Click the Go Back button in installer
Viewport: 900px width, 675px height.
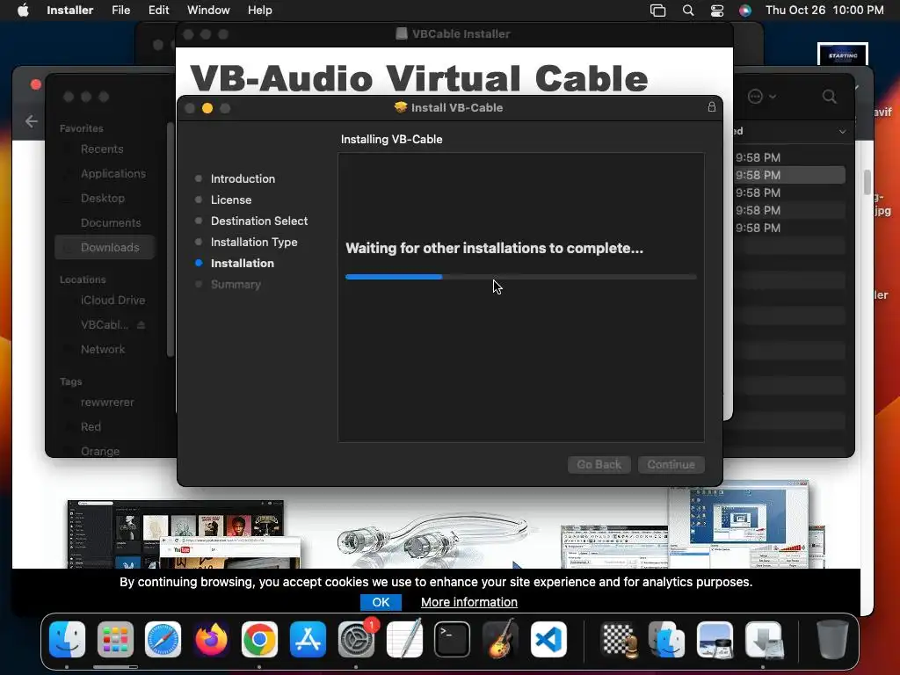(599, 464)
